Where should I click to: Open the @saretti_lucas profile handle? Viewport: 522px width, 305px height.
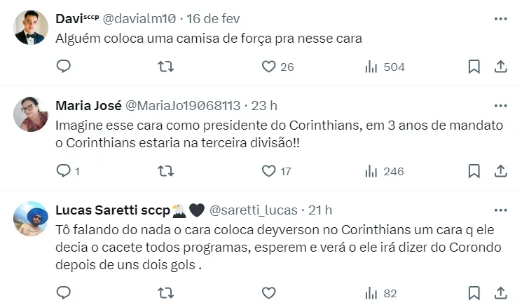pos(254,210)
